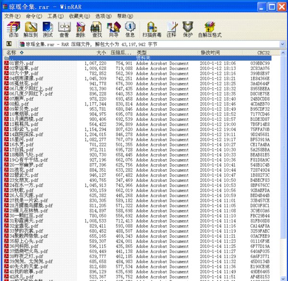Open the 文件(F) menu
The width and height of the screenshot is (288, 281).
tap(12, 16)
